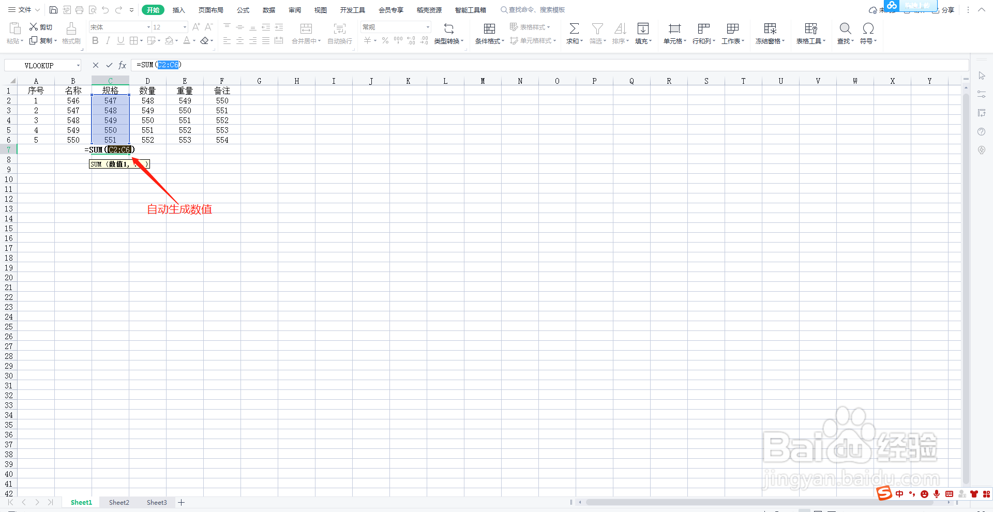Screen dimensions: 993x512
Task: Open the number format dropdown (常规)
Action: pos(428,27)
